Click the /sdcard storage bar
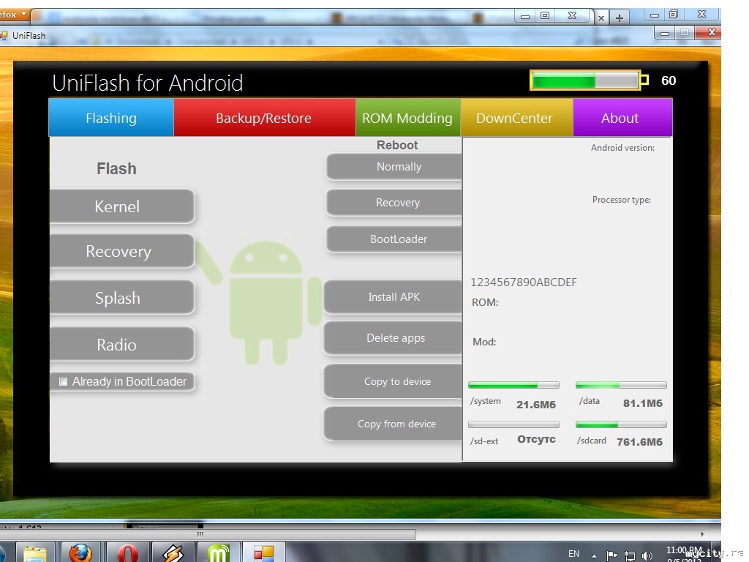Image resolution: width=749 pixels, height=562 pixels. 621,424
